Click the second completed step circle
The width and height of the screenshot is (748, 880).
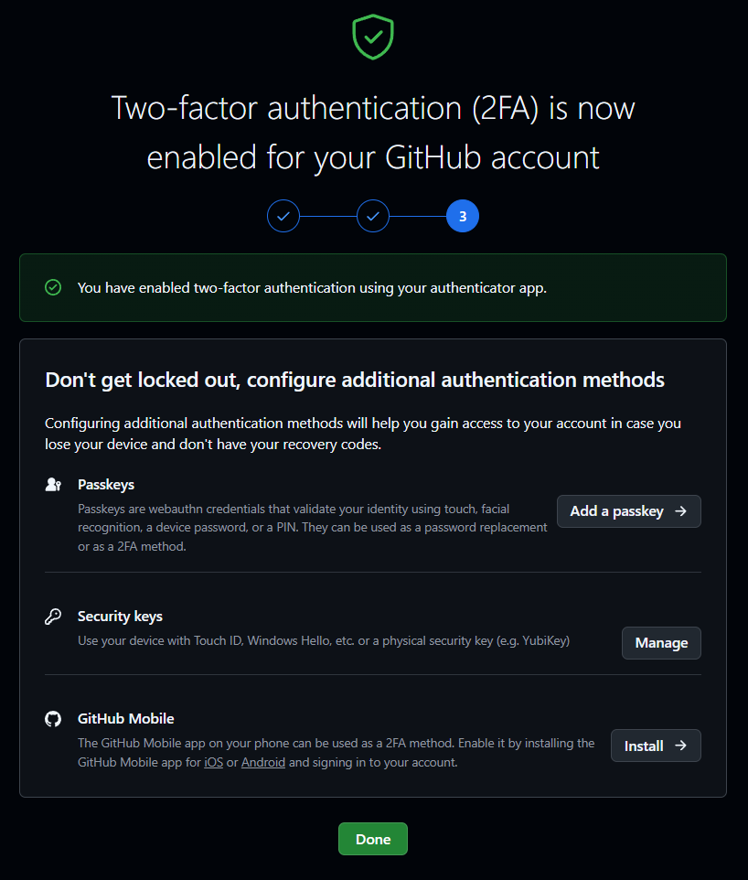(x=373, y=216)
